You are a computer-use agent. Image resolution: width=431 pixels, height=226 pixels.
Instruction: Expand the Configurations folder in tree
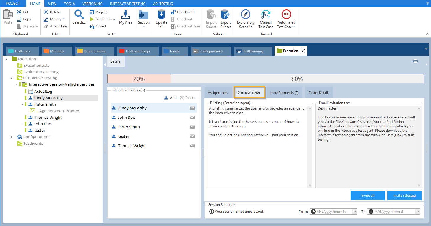point(12,137)
